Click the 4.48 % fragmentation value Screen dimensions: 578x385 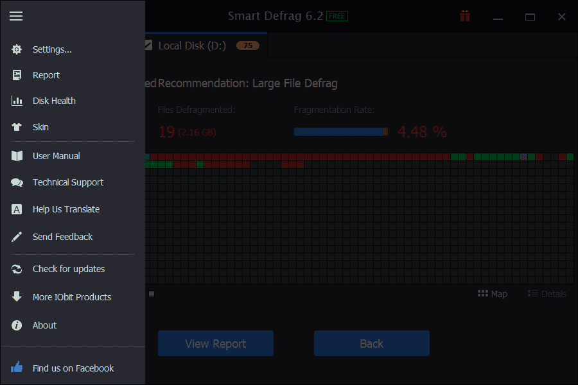(x=422, y=132)
